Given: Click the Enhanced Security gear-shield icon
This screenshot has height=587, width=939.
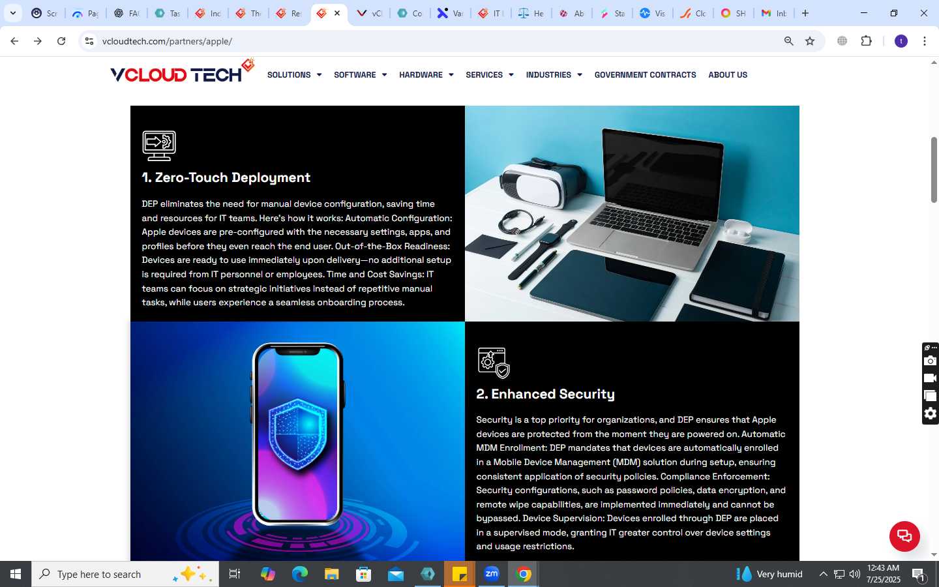Looking at the screenshot, I should pyautogui.click(x=494, y=363).
